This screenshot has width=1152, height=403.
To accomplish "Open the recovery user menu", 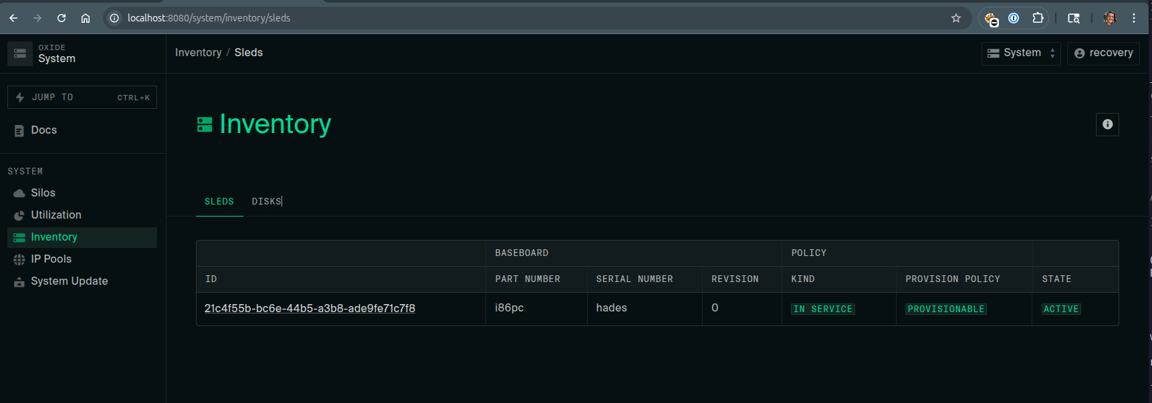I will point(1103,53).
